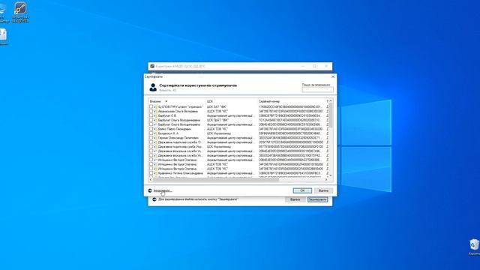480x270 pixels.
Task: Click certificate icon in Кравченко Тетяна Олександрівна row
Action: click(155, 173)
